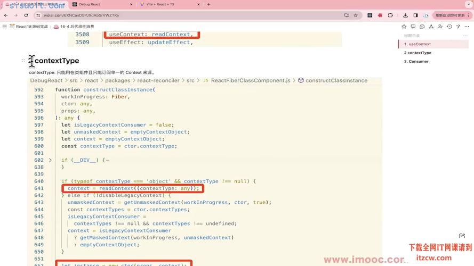The height and width of the screenshot is (266, 474).
Task: Open React18 源码实战 breadcrumb
Action: click(29, 27)
